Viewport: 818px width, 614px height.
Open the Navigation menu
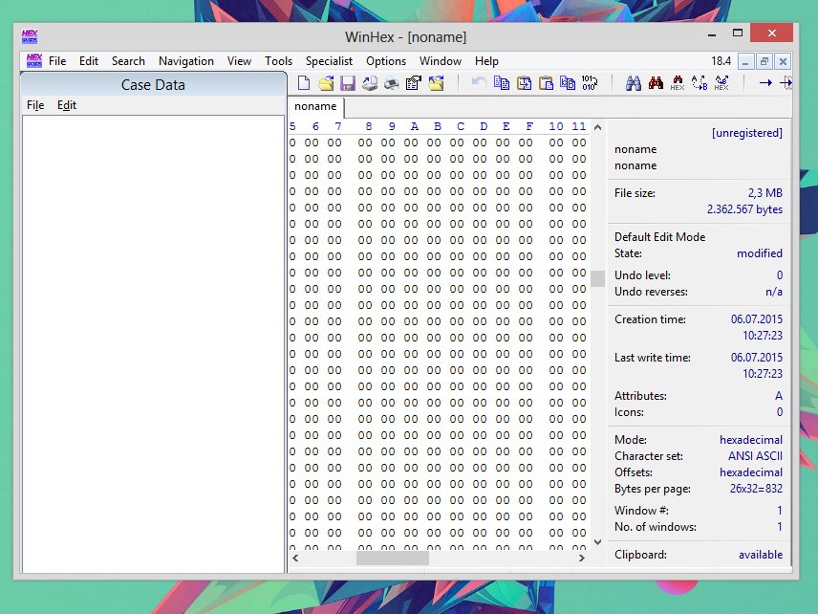click(x=185, y=61)
